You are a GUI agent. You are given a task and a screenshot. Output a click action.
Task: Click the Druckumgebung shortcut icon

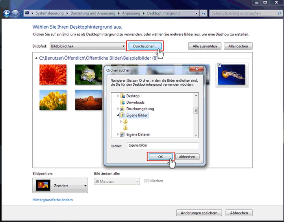pos(123,109)
